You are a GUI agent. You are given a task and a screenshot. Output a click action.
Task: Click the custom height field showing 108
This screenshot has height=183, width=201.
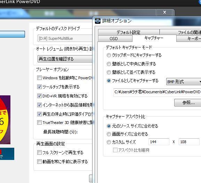click(189, 142)
